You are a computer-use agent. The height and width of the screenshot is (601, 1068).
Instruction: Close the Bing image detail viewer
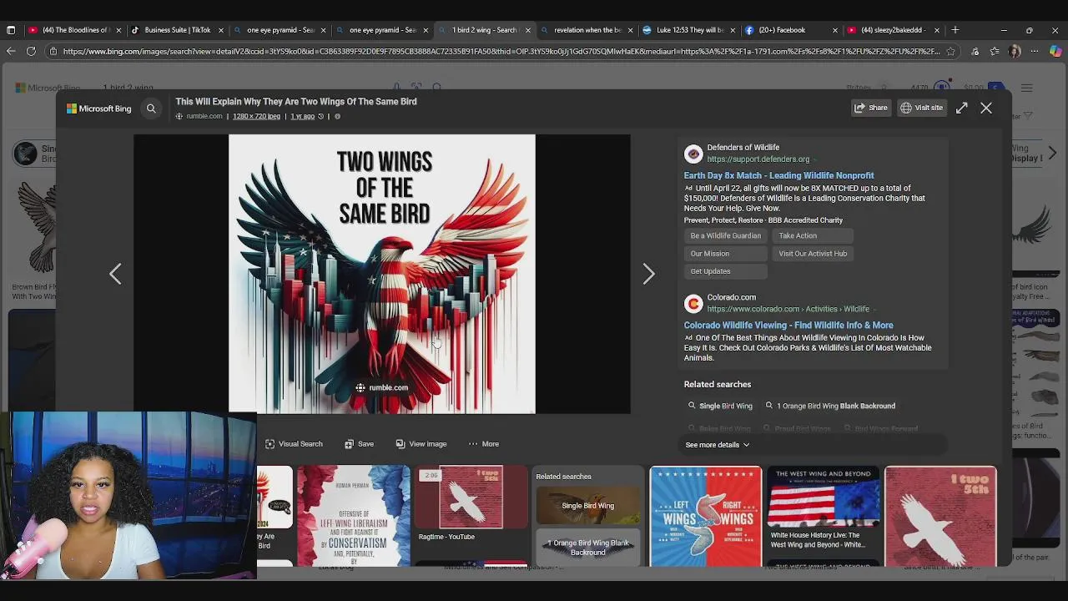click(x=986, y=108)
